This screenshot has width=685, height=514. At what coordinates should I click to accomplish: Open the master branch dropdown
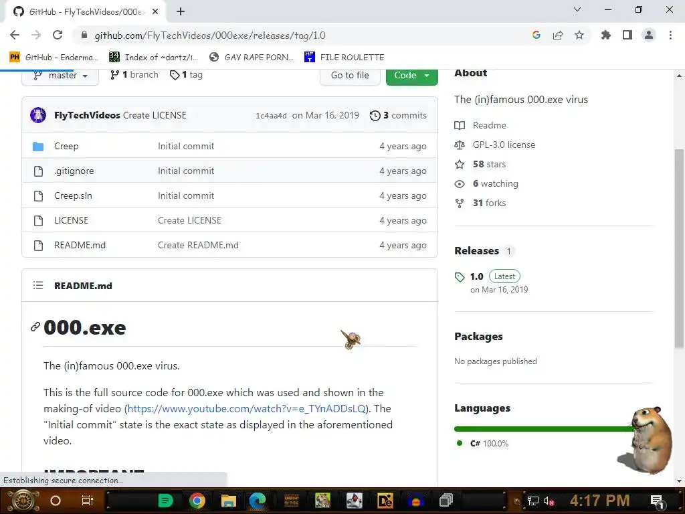click(60, 75)
